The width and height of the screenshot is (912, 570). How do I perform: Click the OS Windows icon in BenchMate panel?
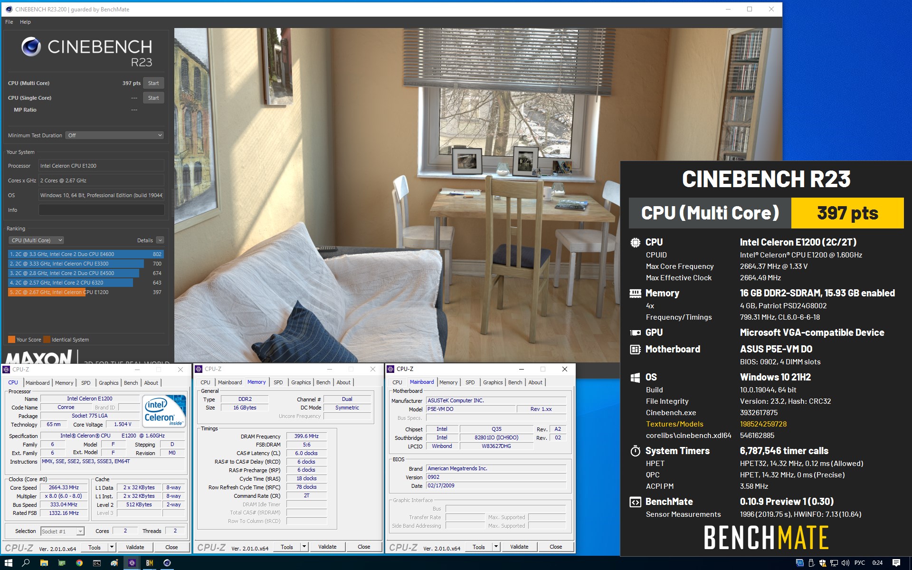[x=635, y=377]
